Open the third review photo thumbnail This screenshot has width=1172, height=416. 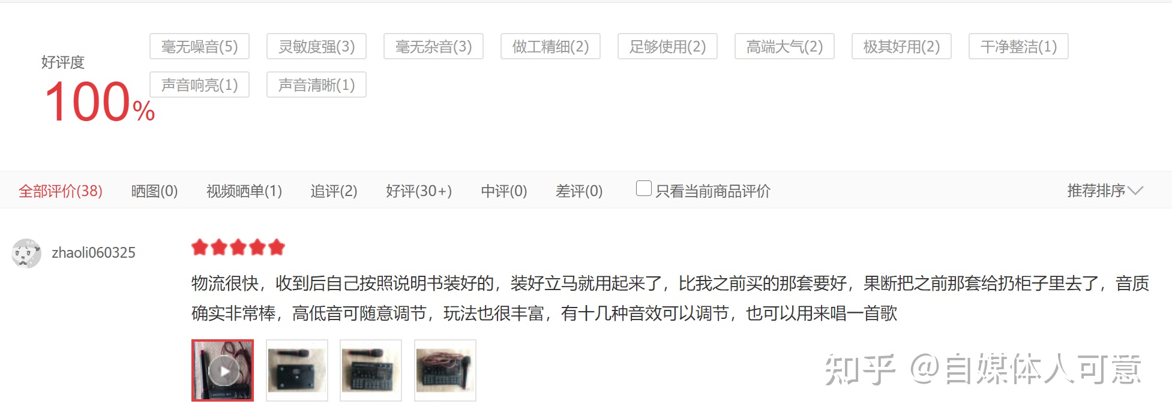point(371,370)
